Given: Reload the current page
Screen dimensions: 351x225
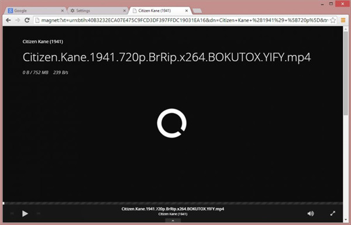Looking at the screenshot, I should [27, 20].
